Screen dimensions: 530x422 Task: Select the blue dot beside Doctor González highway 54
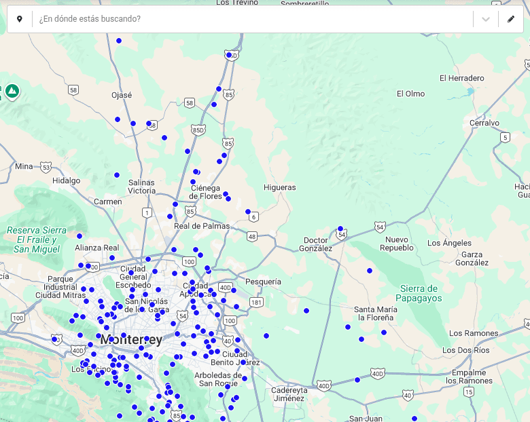[340, 229]
